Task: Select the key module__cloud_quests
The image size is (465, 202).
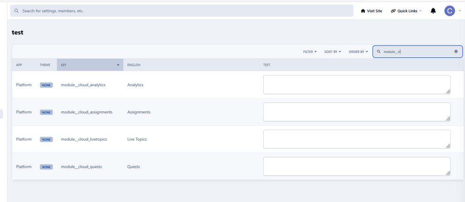Action: [x=81, y=167]
